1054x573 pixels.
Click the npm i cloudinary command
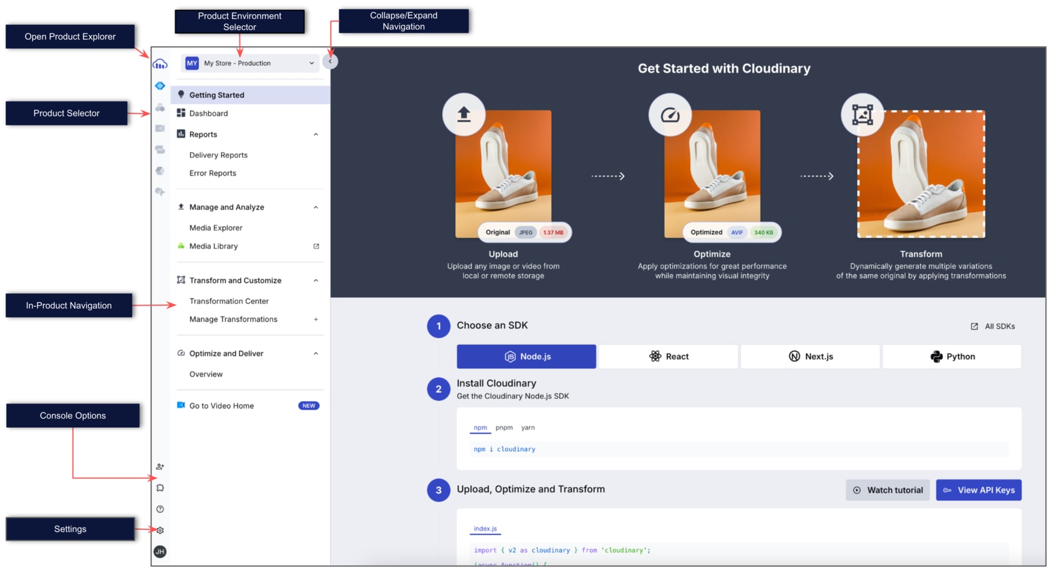coord(505,449)
